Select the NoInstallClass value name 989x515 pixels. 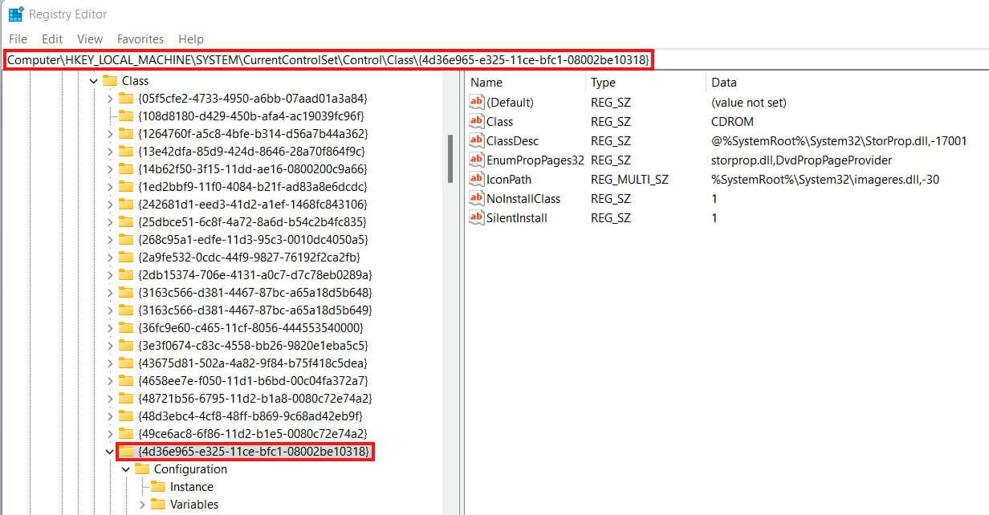pyautogui.click(x=523, y=199)
